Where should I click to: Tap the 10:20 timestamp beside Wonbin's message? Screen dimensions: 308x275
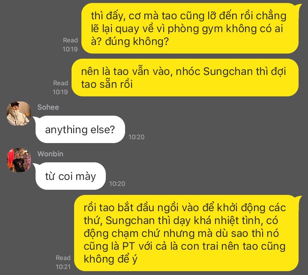(x=117, y=184)
